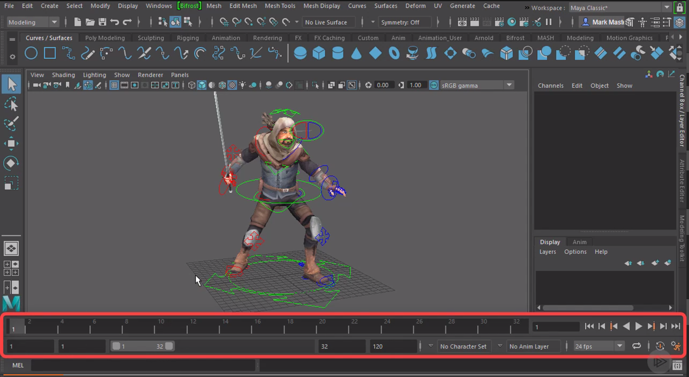Click the save scene icon
The height and width of the screenshot is (377, 689).
[x=102, y=22]
